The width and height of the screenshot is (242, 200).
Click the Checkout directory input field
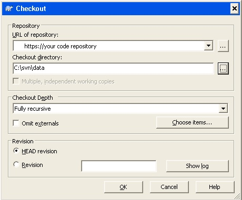click(113, 68)
